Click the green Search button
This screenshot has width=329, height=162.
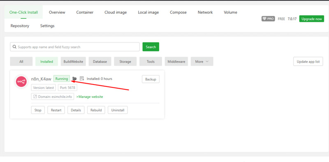[x=151, y=47]
